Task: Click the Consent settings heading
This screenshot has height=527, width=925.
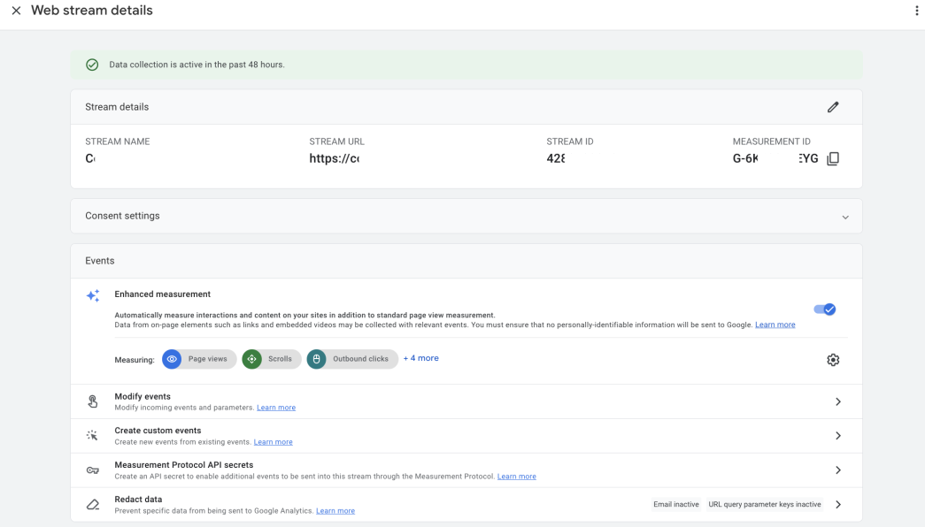Action: [x=122, y=216]
